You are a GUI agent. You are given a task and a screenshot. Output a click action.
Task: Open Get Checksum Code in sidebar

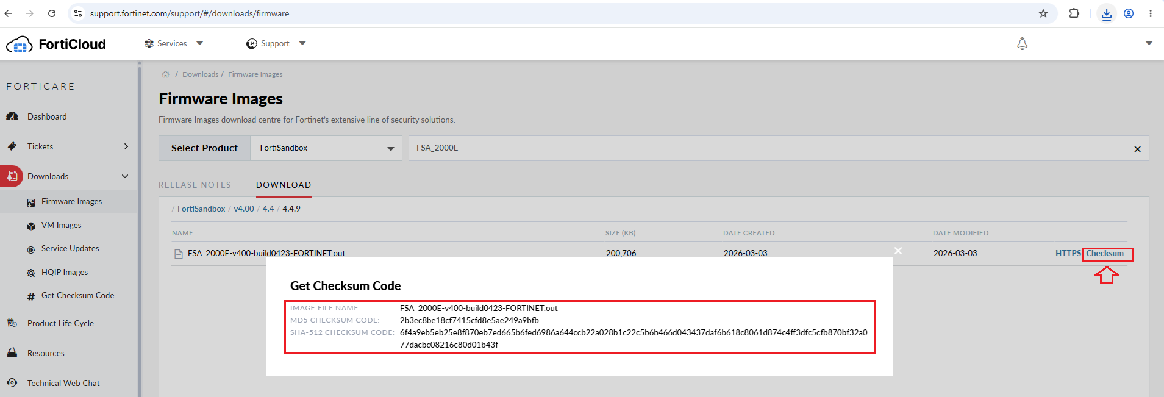77,296
